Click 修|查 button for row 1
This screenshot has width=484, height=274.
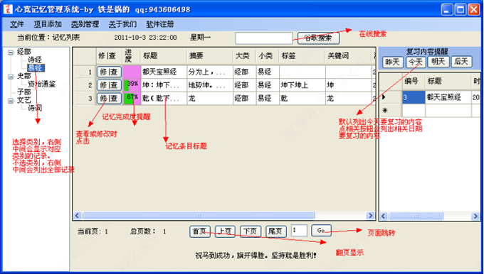click(x=109, y=72)
